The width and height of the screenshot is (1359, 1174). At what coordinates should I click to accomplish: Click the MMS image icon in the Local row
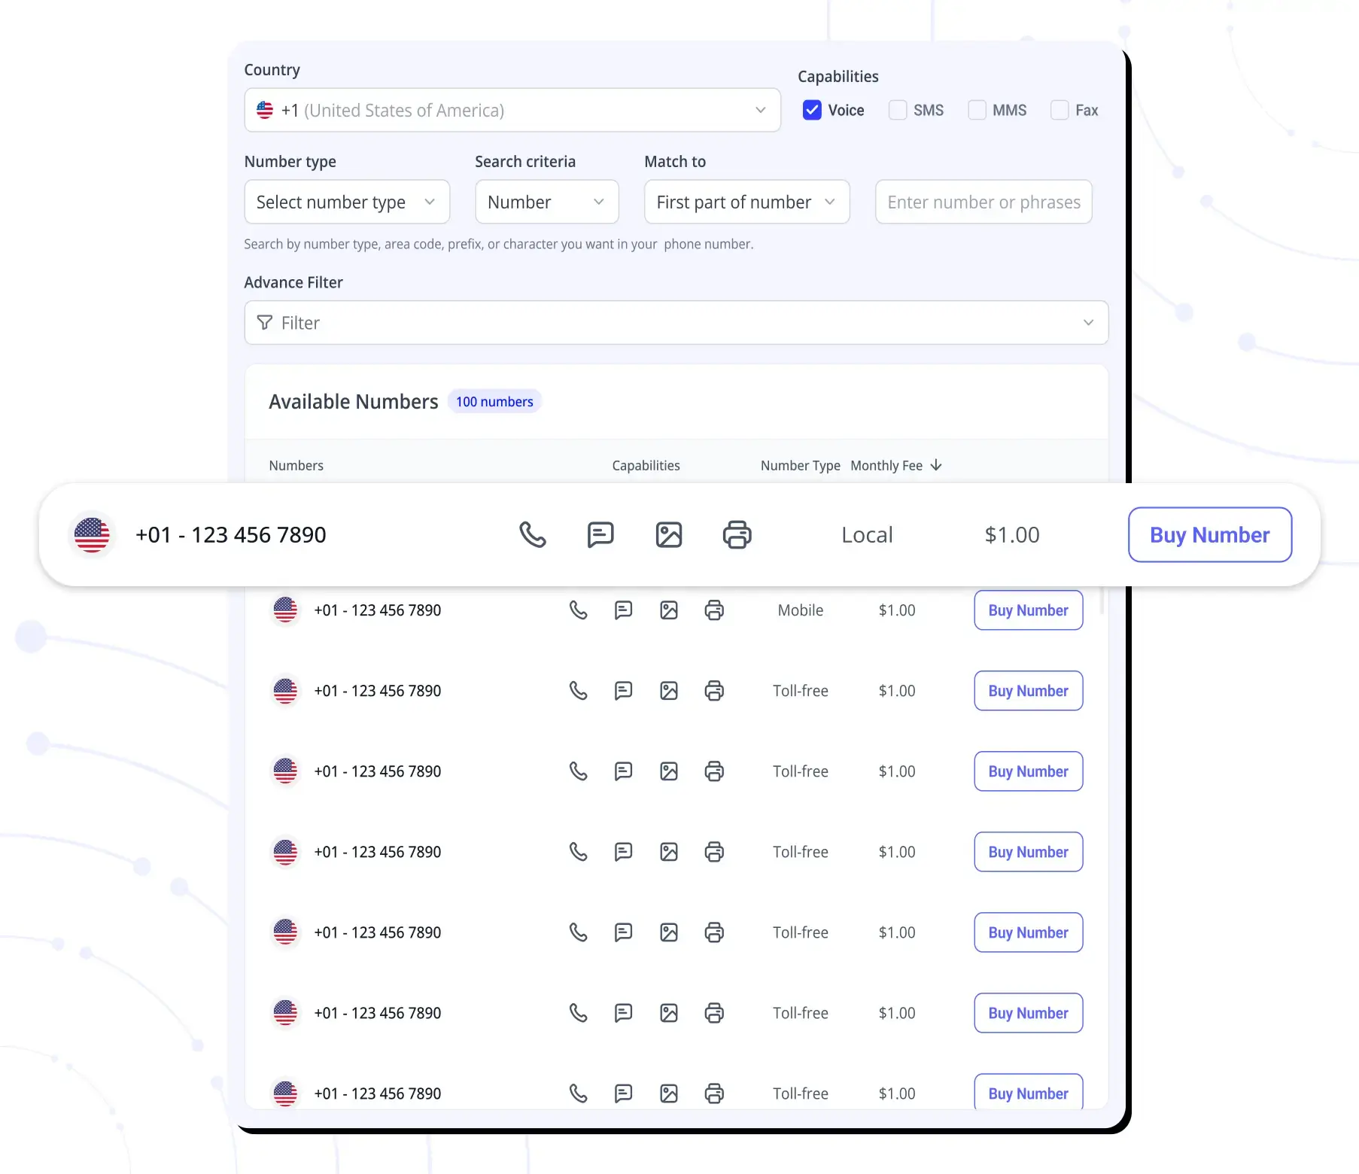668,535
